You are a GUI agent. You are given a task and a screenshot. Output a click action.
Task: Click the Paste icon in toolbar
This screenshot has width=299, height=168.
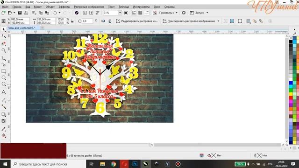(47, 13)
